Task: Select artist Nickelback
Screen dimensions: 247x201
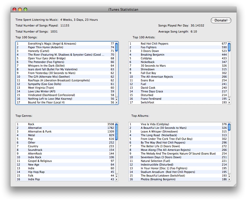Action: [x=178, y=62]
